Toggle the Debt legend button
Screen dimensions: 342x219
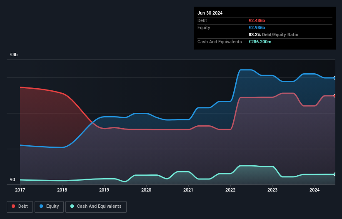point(20,207)
